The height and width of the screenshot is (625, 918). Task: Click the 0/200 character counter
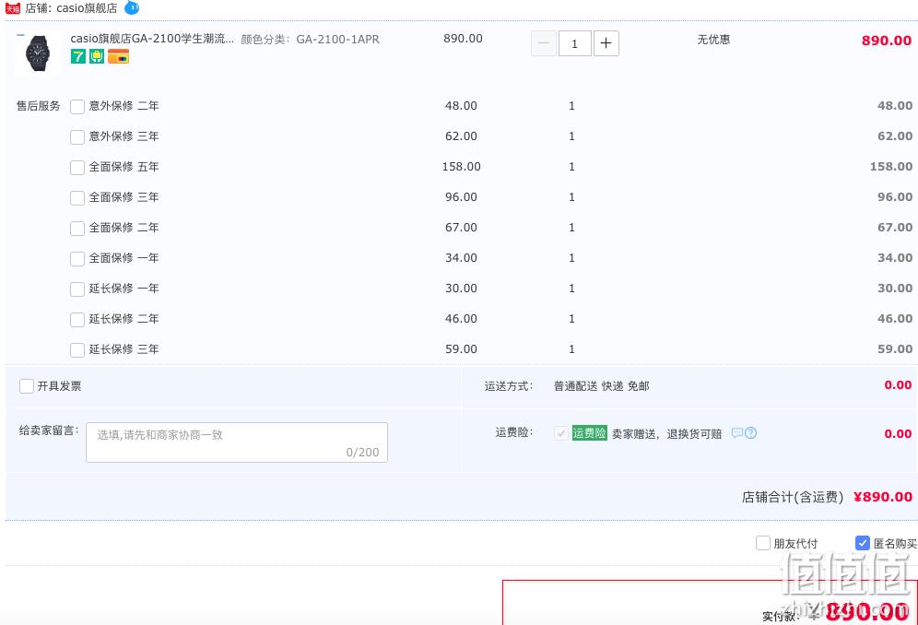tap(362, 453)
